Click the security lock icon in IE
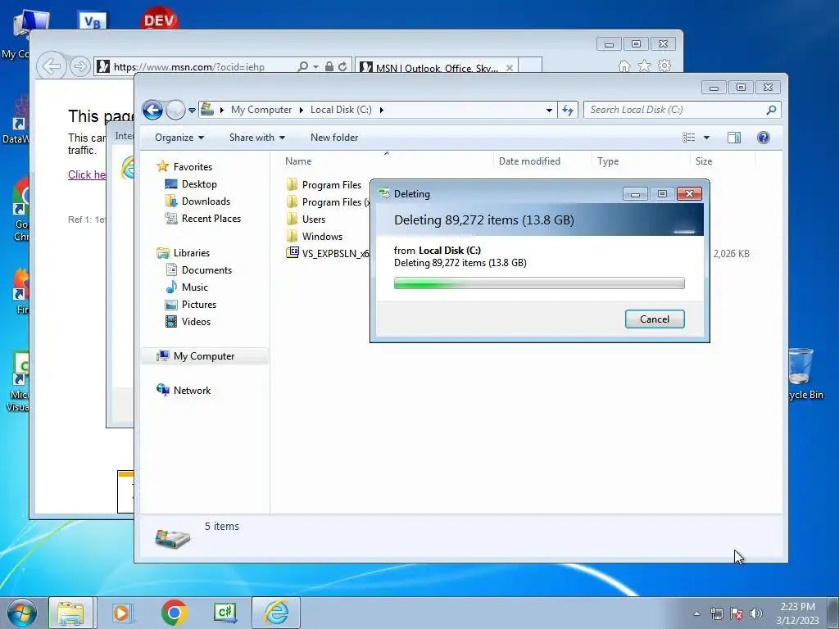Image resolution: width=839 pixels, height=629 pixels. click(x=329, y=66)
